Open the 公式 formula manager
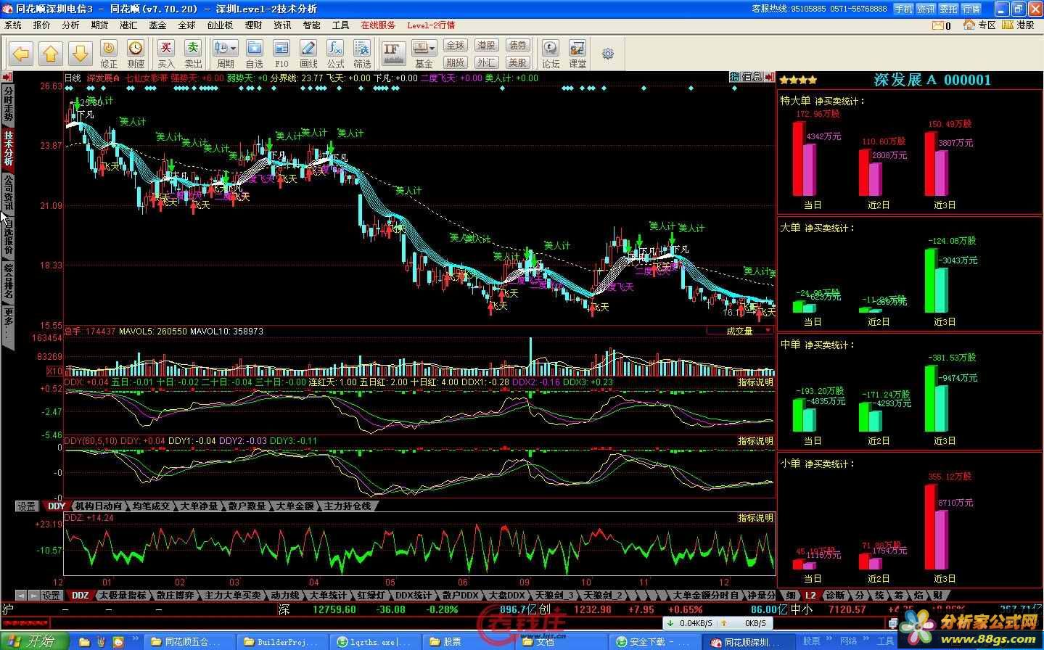Screen dimensions: 1044x650 click(x=335, y=54)
